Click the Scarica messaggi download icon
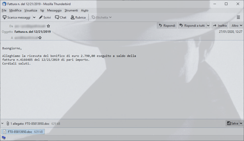Viewport: 244px width, 141px height. (x=5, y=17)
